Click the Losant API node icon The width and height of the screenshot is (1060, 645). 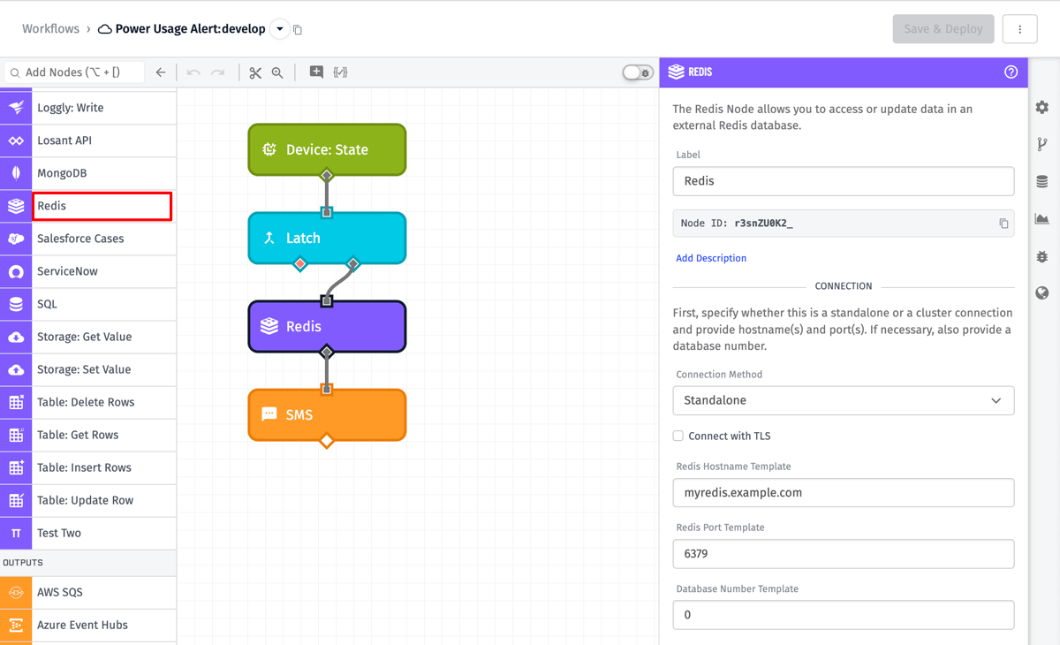point(16,140)
